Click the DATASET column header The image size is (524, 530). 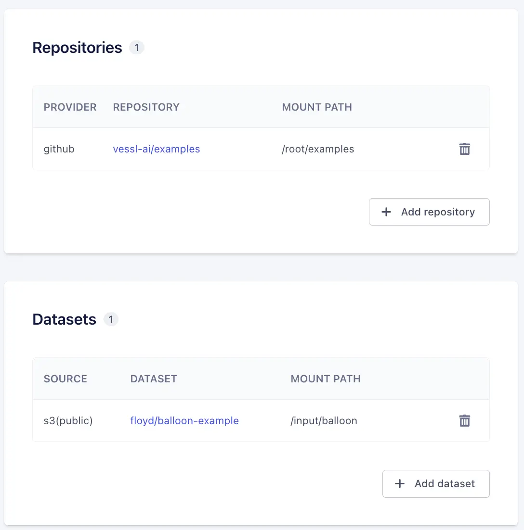pyautogui.click(x=154, y=379)
